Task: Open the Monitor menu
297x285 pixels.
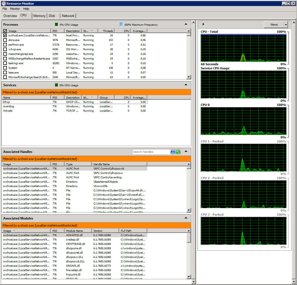Action: pyautogui.click(x=15, y=8)
